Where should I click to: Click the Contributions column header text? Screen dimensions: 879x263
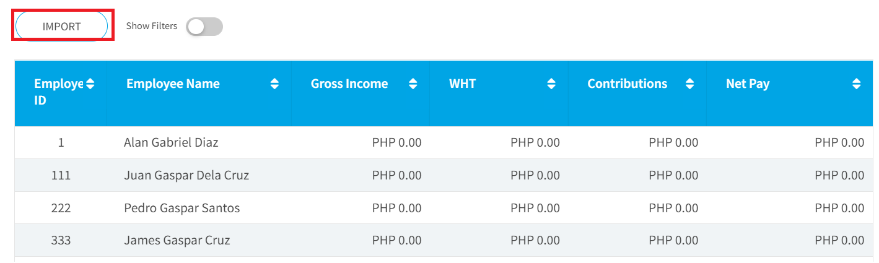click(x=628, y=84)
